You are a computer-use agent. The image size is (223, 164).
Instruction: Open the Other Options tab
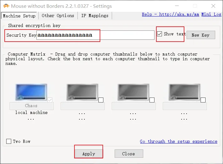(x=58, y=16)
